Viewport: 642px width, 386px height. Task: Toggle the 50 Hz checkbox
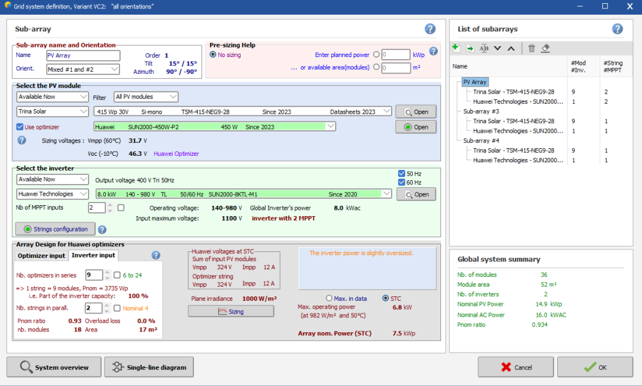[402, 173]
